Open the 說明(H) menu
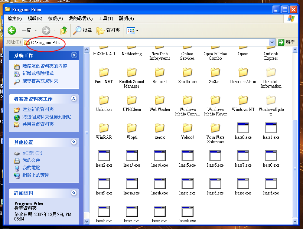 pyautogui.click(x=126, y=19)
